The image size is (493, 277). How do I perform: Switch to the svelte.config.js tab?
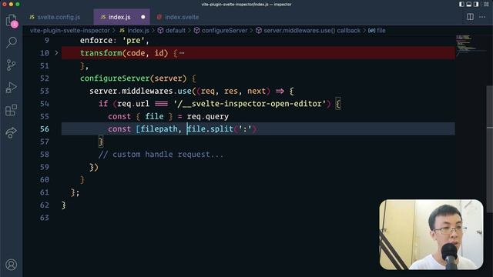pos(55,17)
